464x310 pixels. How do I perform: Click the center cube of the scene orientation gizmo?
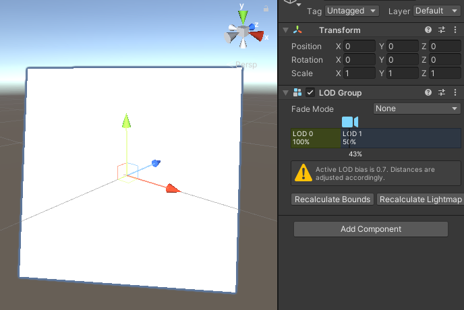(x=243, y=32)
